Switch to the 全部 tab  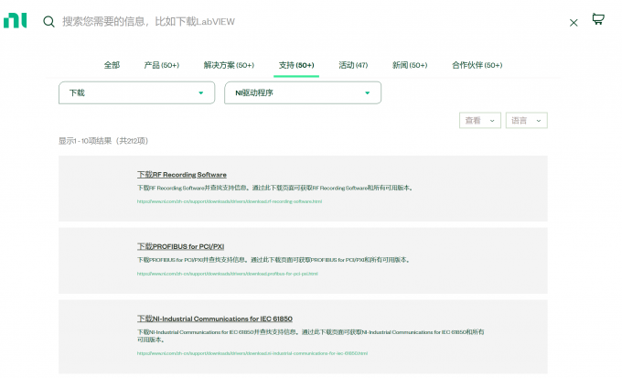[x=112, y=65]
